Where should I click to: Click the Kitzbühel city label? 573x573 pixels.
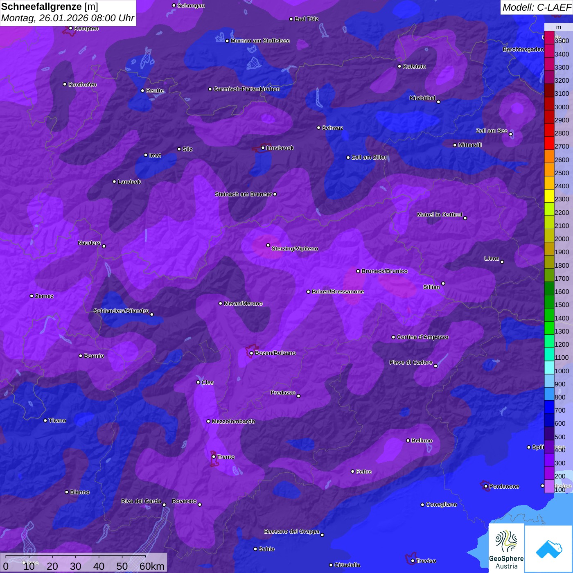tap(422, 98)
